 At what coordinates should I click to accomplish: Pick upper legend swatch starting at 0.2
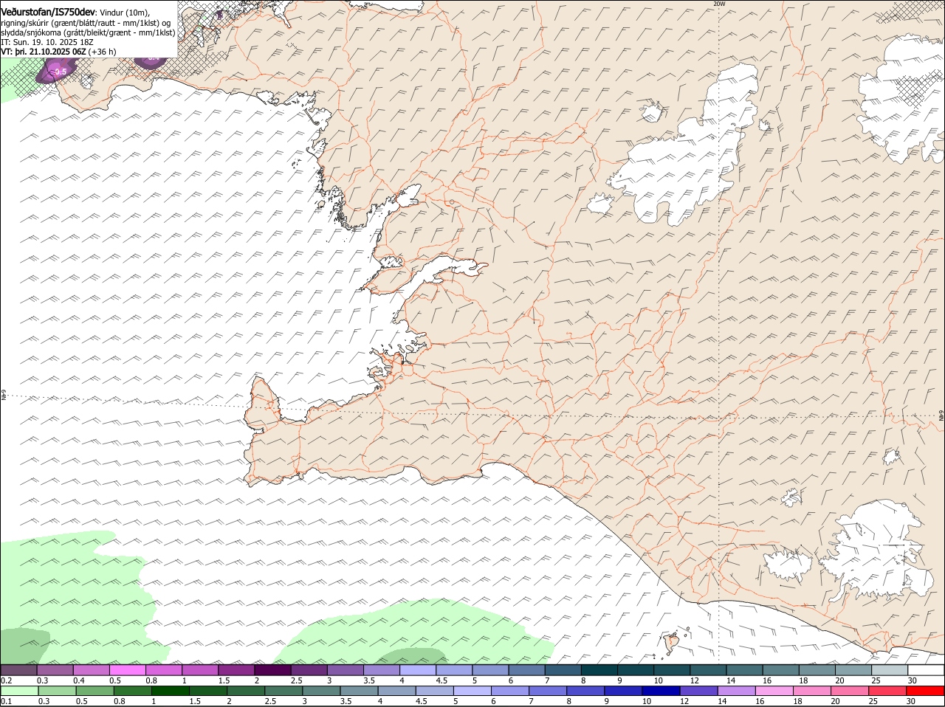[x=18, y=670]
